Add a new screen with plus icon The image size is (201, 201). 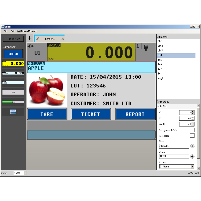click(30, 38)
